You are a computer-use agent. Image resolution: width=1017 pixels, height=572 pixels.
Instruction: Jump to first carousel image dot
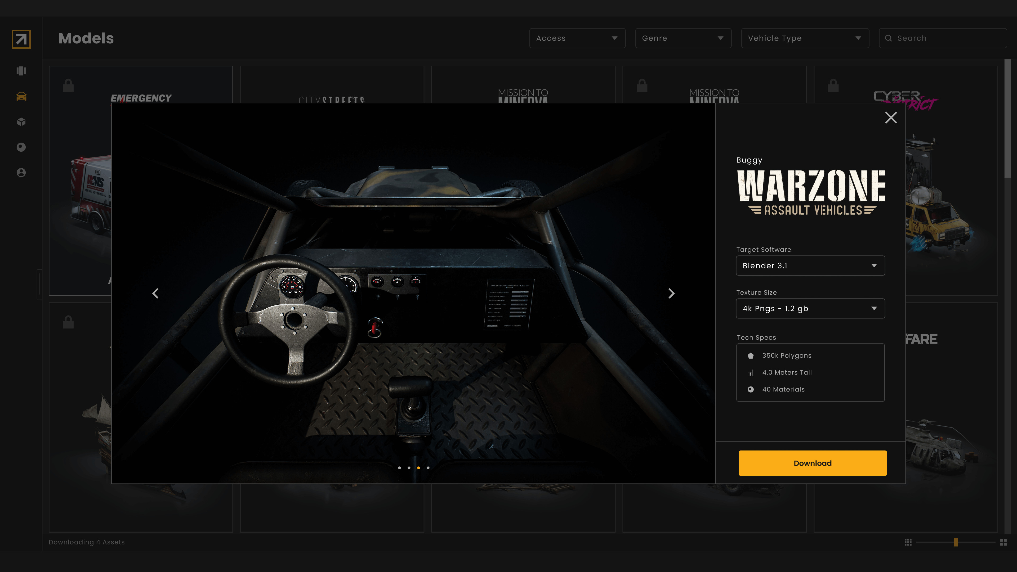pyautogui.click(x=400, y=468)
